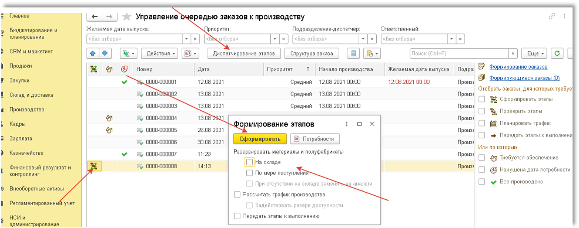Move order up with blue up arrow
Screen dimensions: 579x228
(x=93, y=53)
